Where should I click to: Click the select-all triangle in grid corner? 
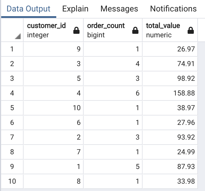(x=18, y=36)
